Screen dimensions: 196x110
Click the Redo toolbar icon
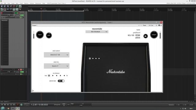[17, 6]
